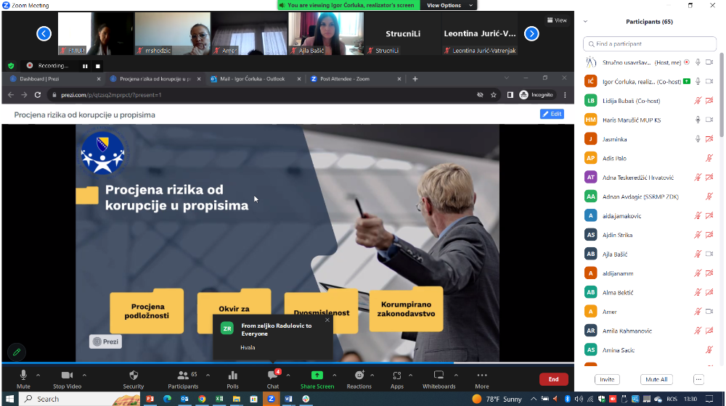The height and width of the screenshot is (406, 726).
Task: Switch to Dashboard | Prezi browser tab
Action: [55, 79]
